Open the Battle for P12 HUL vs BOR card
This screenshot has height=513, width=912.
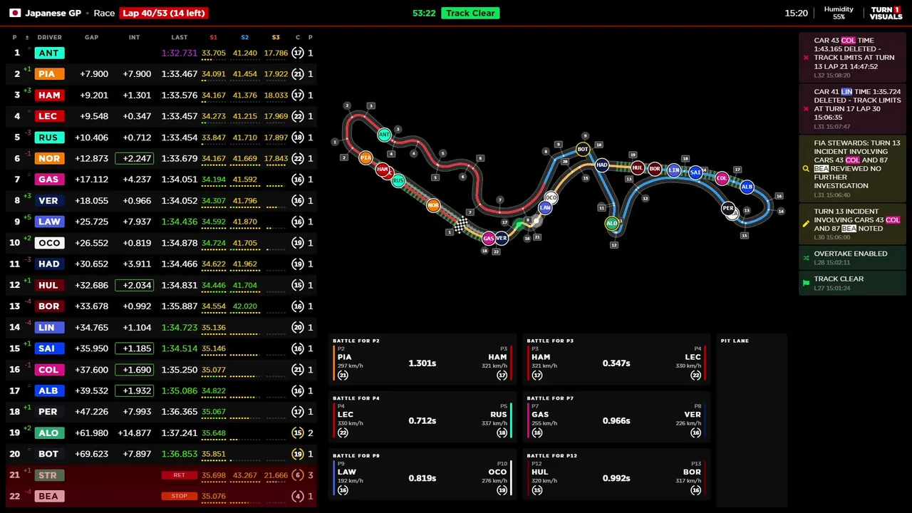pyautogui.click(x=616, y=475)
